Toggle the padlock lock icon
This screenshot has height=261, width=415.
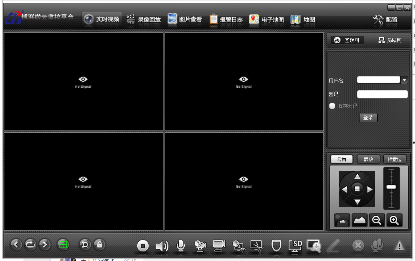(99, 244)
